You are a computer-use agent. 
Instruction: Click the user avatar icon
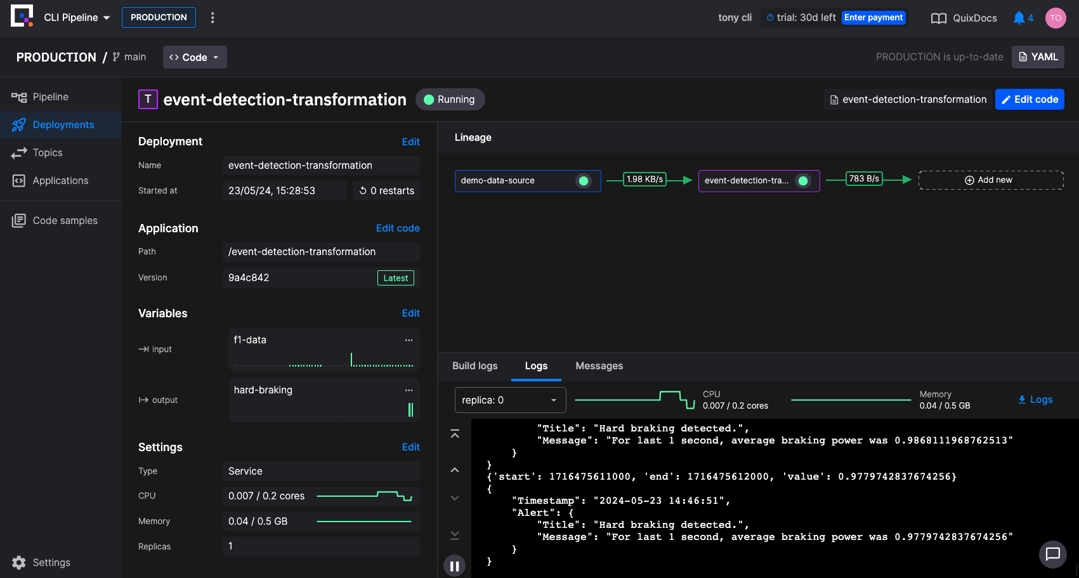pos(1056,18)
